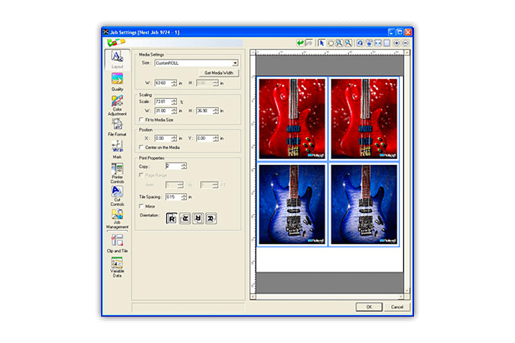Viewport: 515px width, 343px height.
Task: Click the Scale percentage stepper arrows
Action: pos(174,102)
